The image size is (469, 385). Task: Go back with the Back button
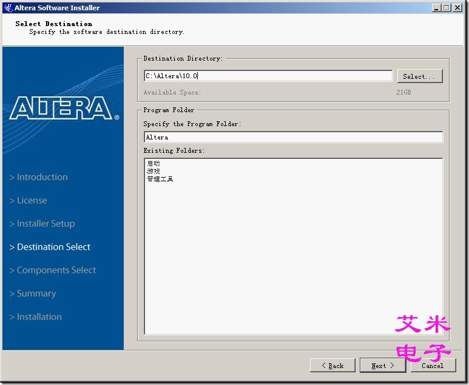pyautogui.click(x=332, y=365)
